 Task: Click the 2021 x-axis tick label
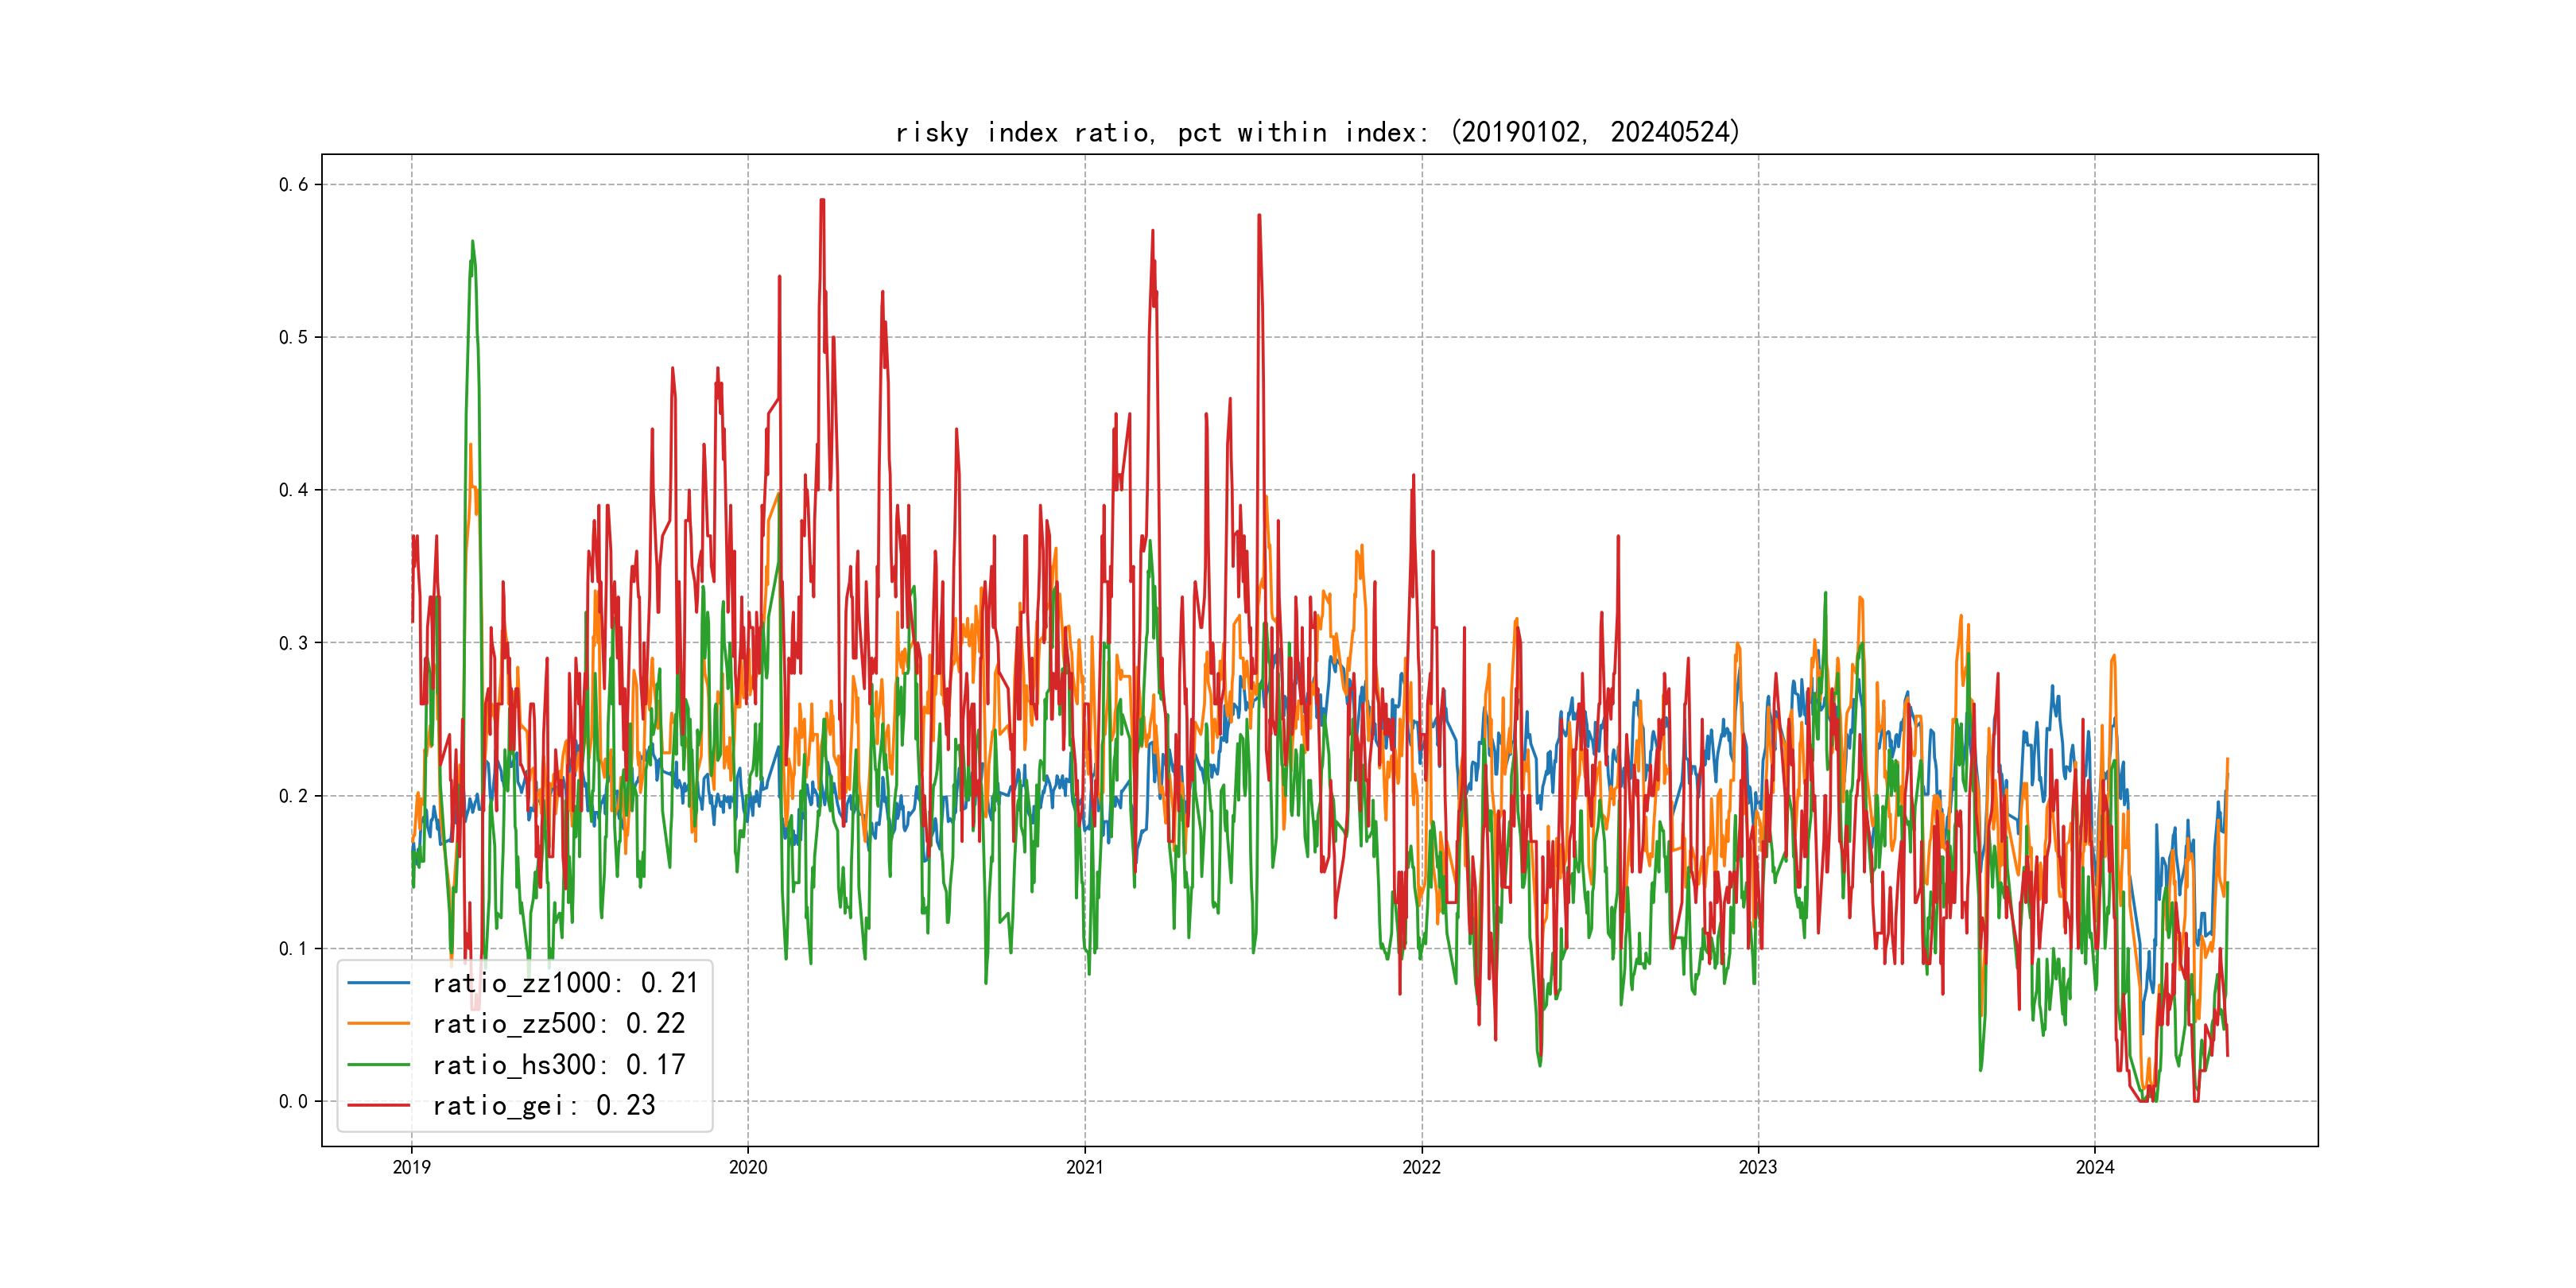[x=1085, y=1167]
